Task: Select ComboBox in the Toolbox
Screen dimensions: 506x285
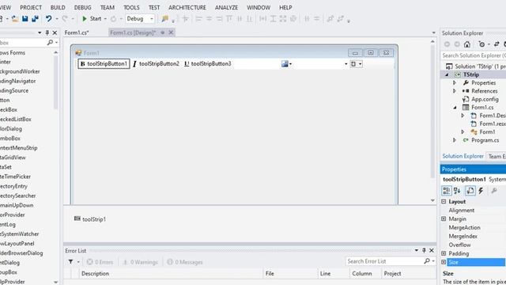Action: click(x=10, y=139)
